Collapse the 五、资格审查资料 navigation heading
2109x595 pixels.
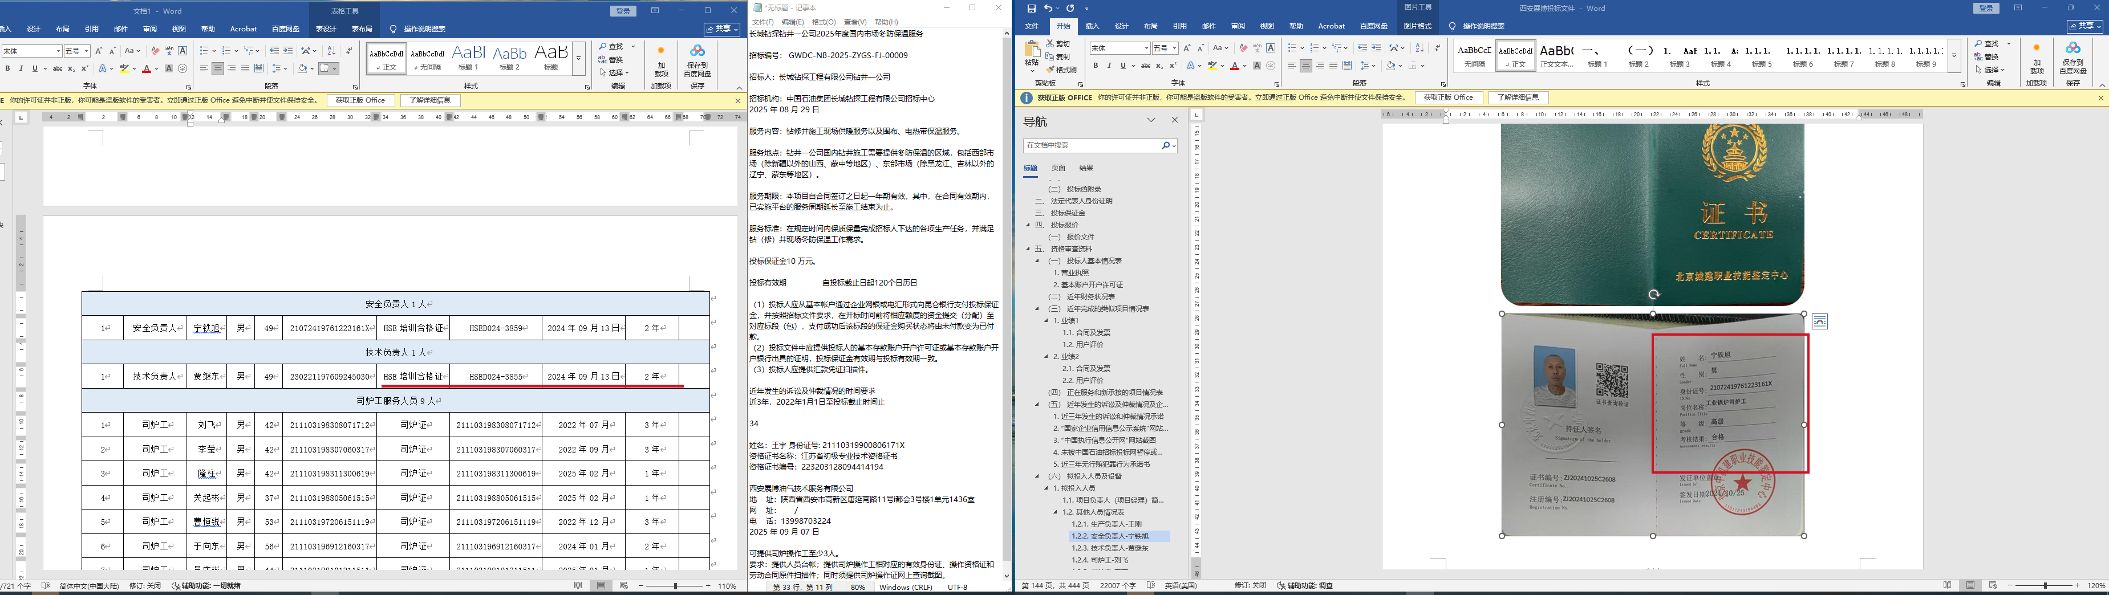1028,249
